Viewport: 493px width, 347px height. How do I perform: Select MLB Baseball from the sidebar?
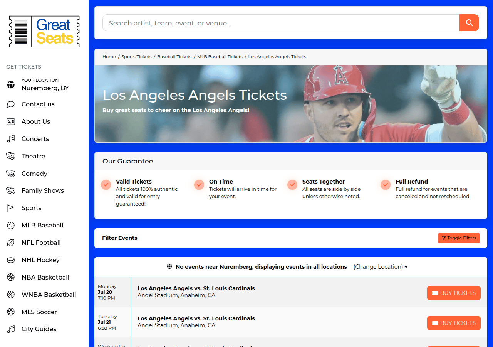pyautogui.click(x=42, y=225)
